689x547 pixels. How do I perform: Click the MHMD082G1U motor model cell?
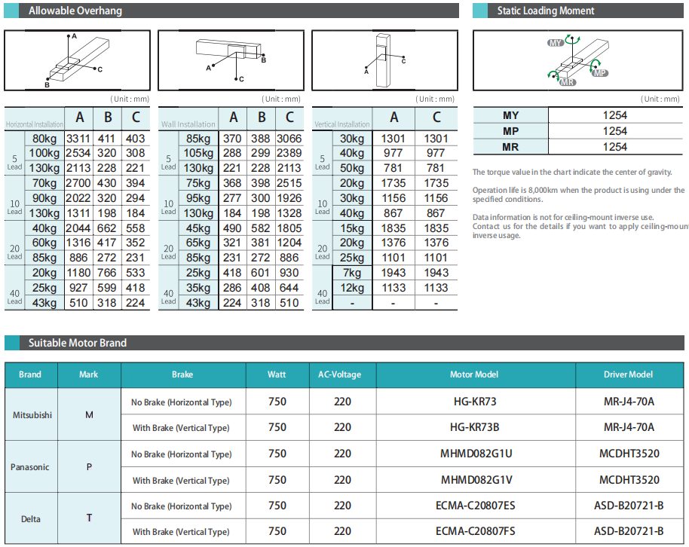tap(475, 454)
